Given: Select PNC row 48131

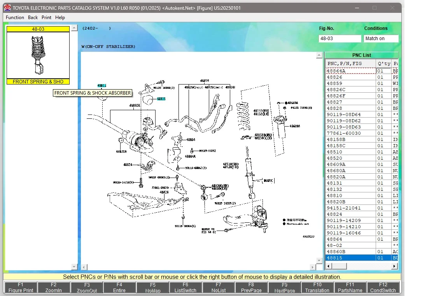Looking at the screenshot, I should pos(361,183).
